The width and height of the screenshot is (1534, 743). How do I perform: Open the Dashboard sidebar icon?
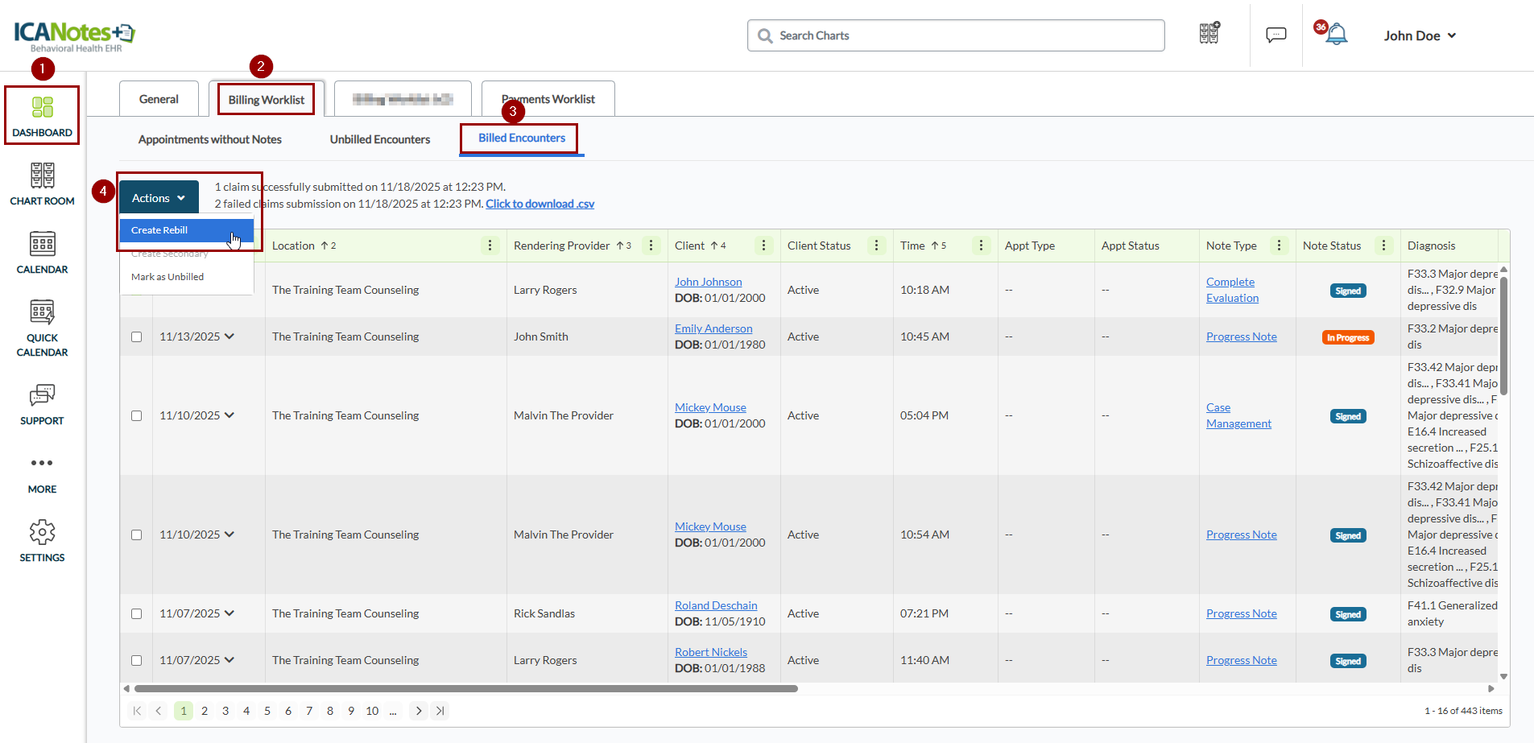pyautogui.click(x=42, y=108)
